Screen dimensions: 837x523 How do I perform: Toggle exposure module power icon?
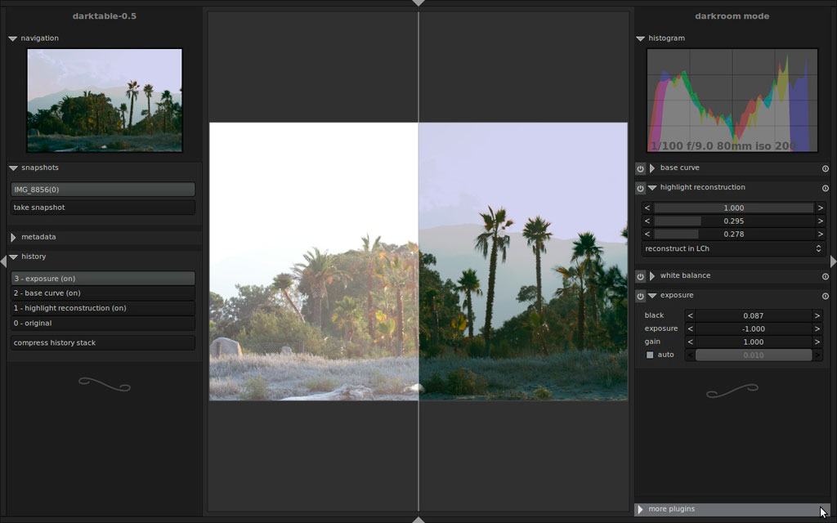coord(640,296)
